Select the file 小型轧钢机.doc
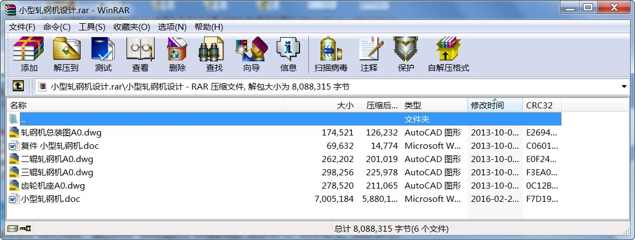This screenshot has height=240, width=635. pyautogui.click(x=50, y=199)
